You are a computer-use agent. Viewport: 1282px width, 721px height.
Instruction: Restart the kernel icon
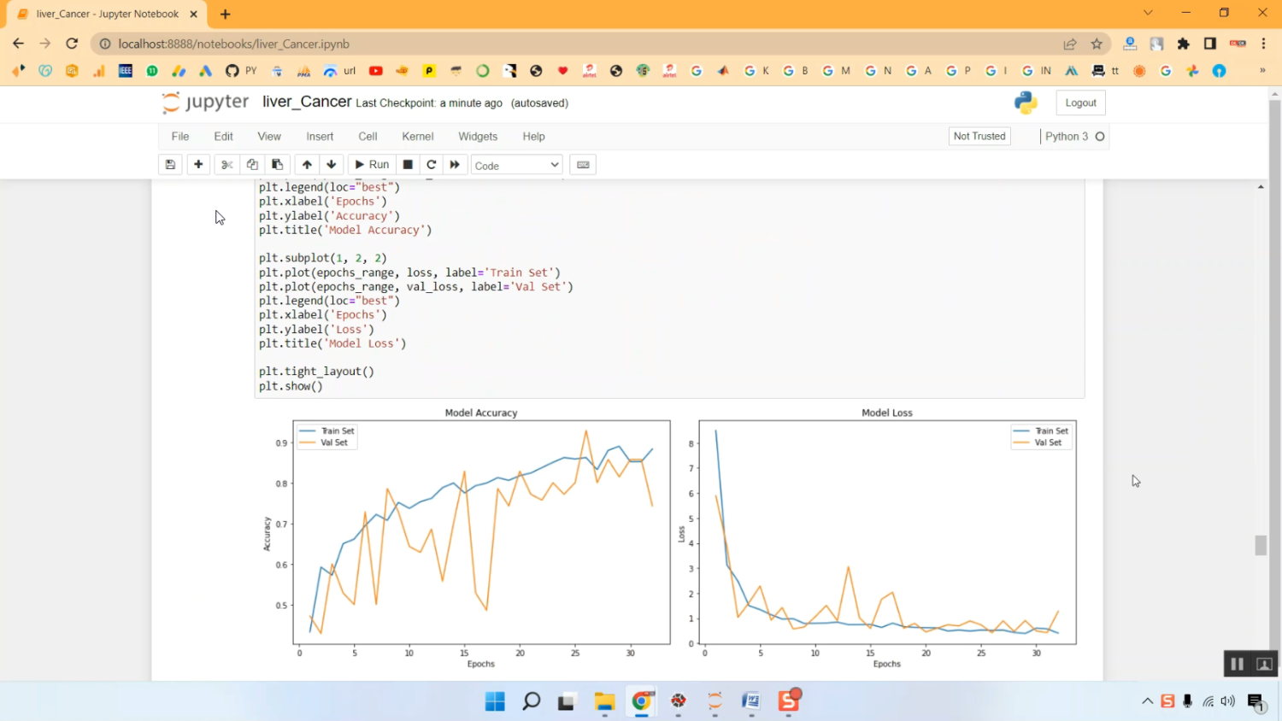pyautogui.click(x=432, y=165)
